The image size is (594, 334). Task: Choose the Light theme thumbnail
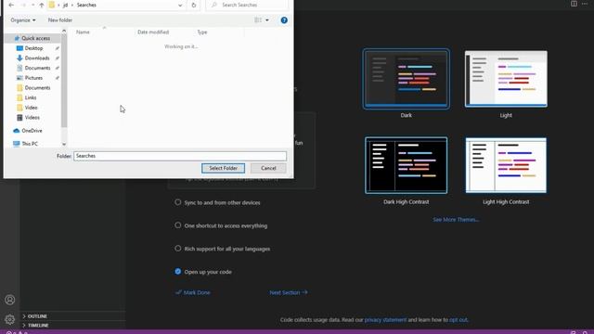(x=506, y=79)
